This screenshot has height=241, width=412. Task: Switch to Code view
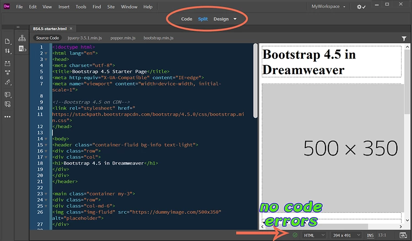click(187, 19)
